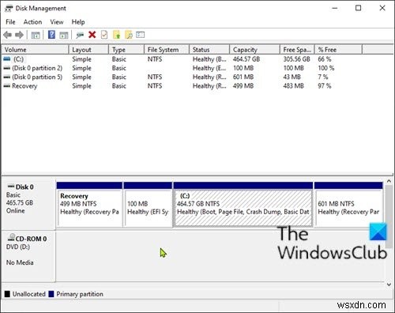The image size is (395, 313).
Task: Click scroll down arrow in disk pane
Action: (389, 285)
